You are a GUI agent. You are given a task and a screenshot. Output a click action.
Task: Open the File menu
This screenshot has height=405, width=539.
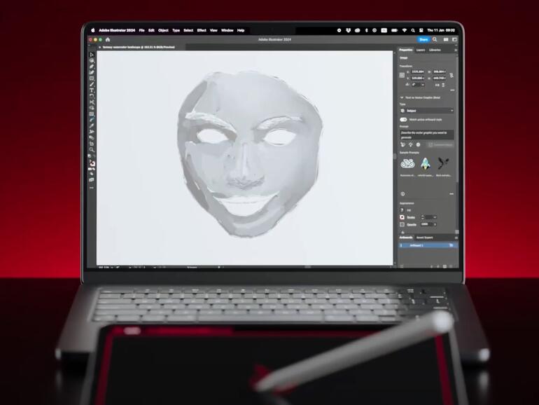(x=141, y=30)
